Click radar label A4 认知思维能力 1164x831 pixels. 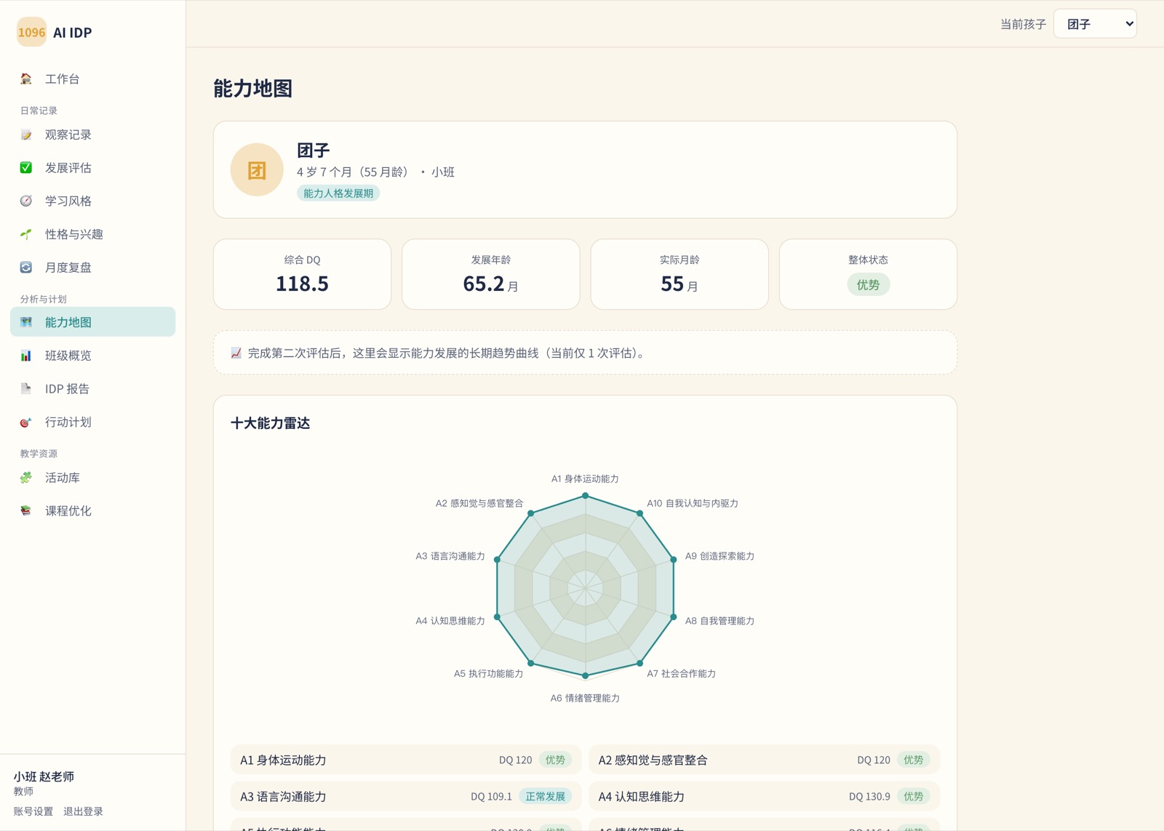(450, 621)
